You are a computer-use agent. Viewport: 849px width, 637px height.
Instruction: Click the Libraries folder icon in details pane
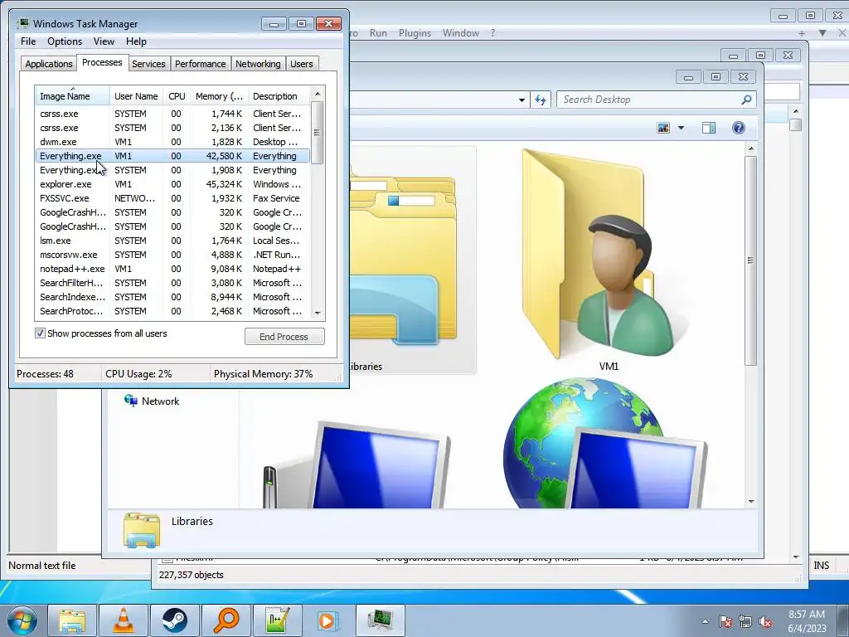pyautogui.click(x=141, y=530)
